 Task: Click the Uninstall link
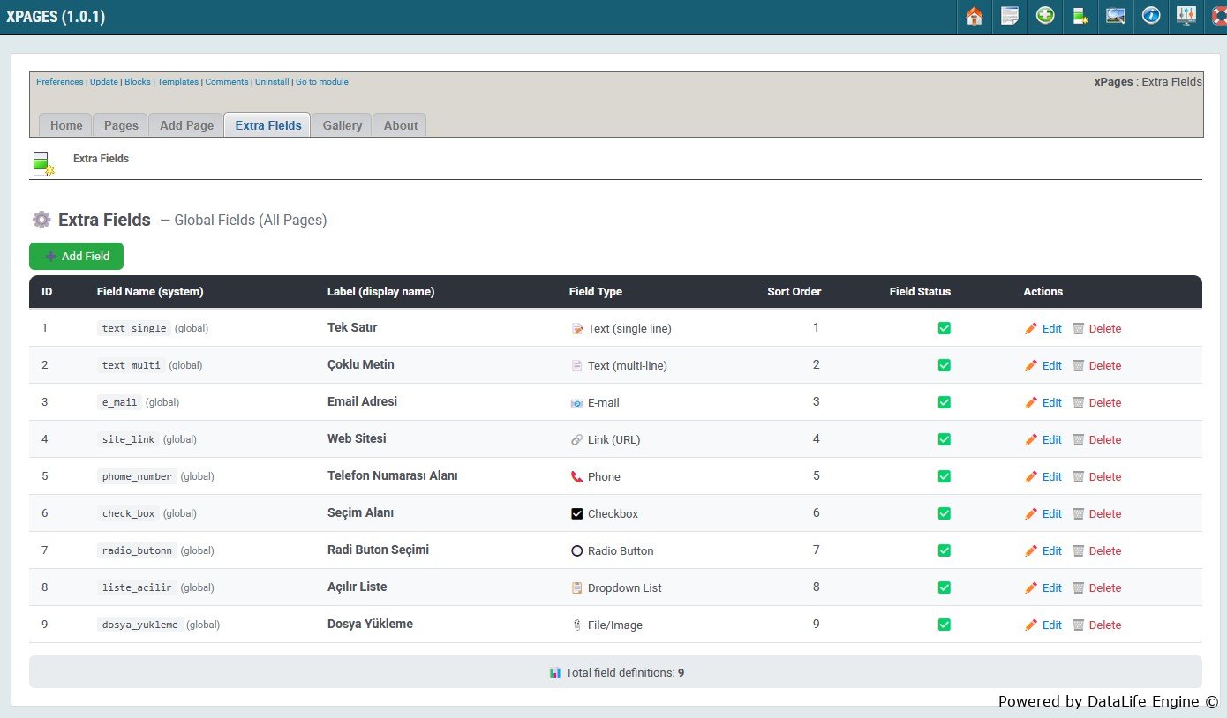(x=272, y=82)
